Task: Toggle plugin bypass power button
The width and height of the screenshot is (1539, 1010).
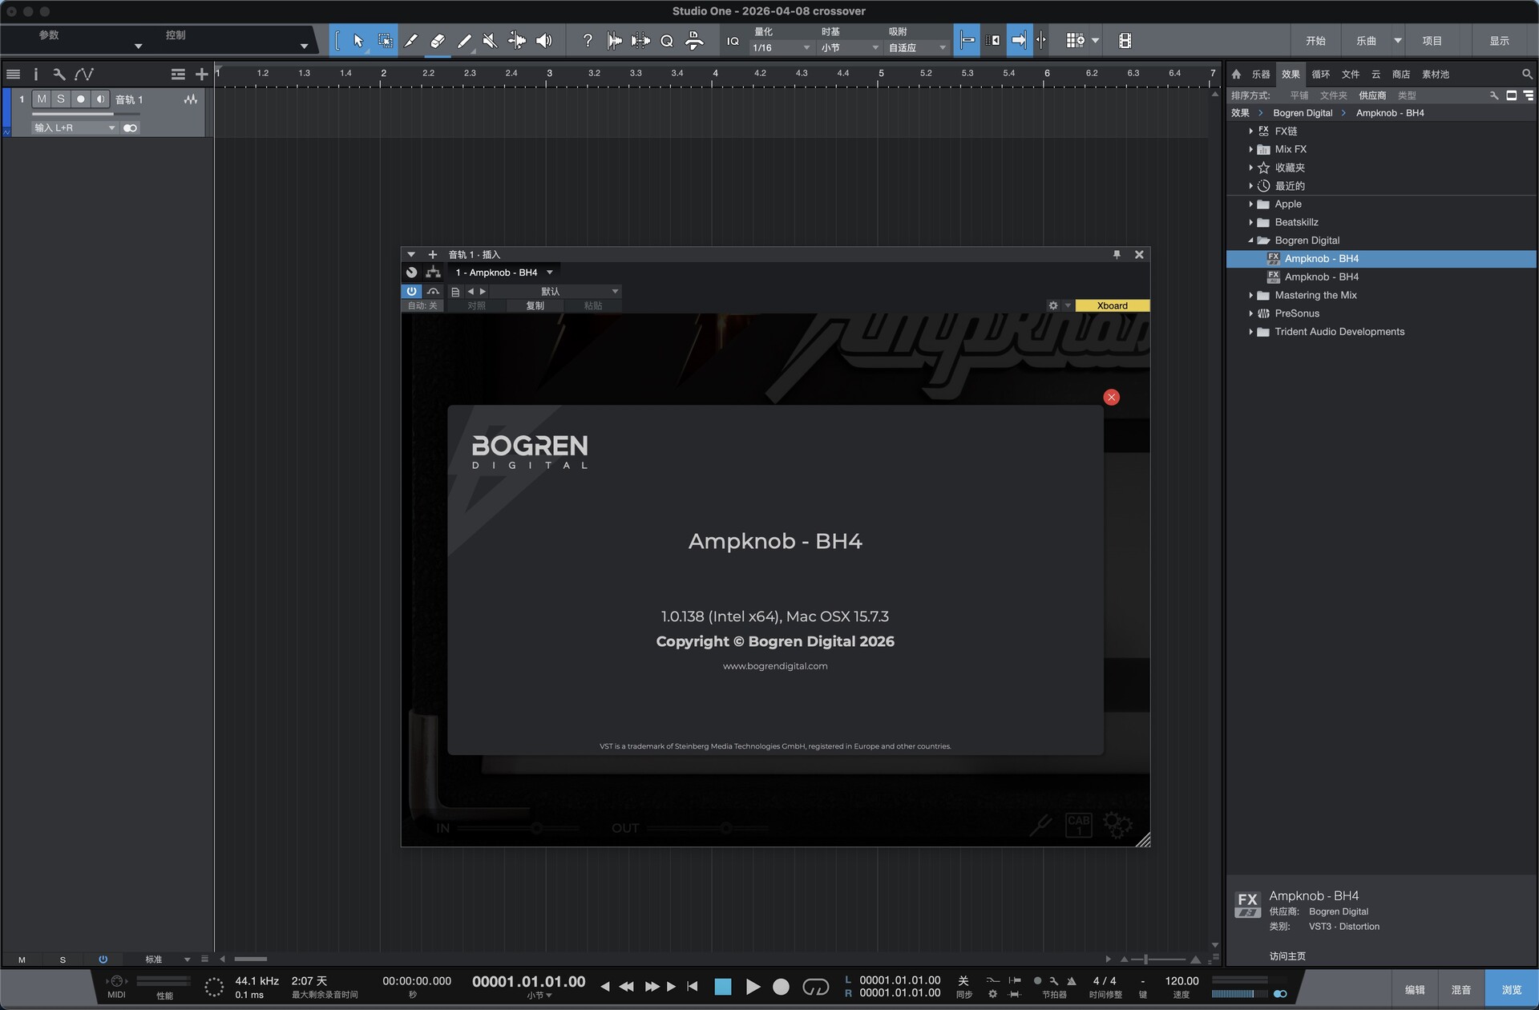Action: click(x=411, y=291)
